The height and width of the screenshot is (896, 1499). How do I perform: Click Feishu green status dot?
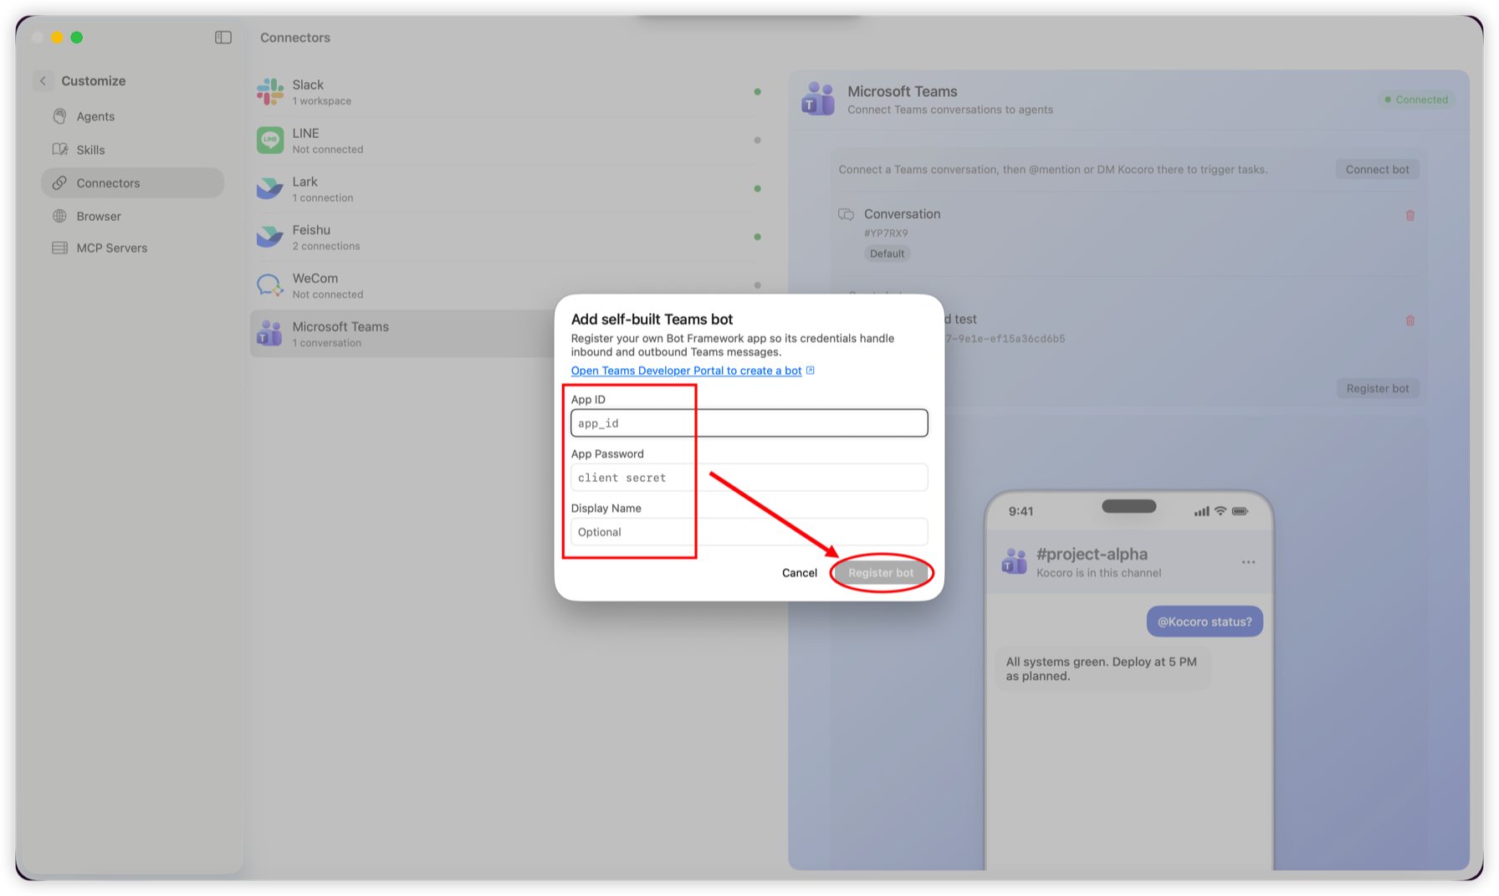tap(757, 237)
